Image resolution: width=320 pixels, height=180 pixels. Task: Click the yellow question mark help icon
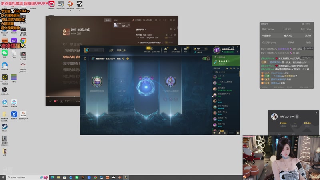128,58
